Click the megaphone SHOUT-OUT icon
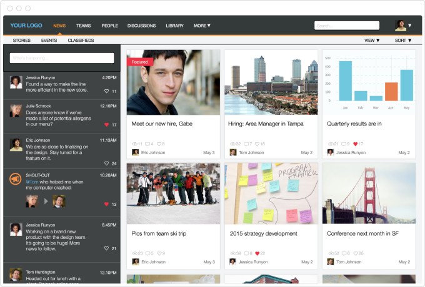 pos(16,179)
